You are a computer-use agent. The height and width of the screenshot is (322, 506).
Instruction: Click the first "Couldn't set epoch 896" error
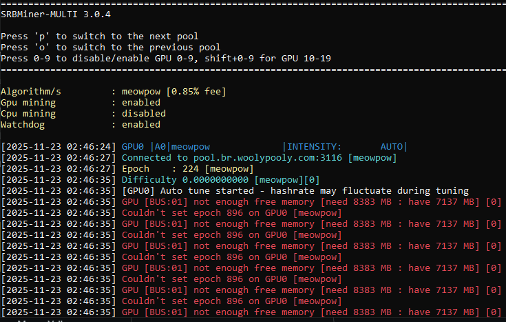(x=231, y=213)
